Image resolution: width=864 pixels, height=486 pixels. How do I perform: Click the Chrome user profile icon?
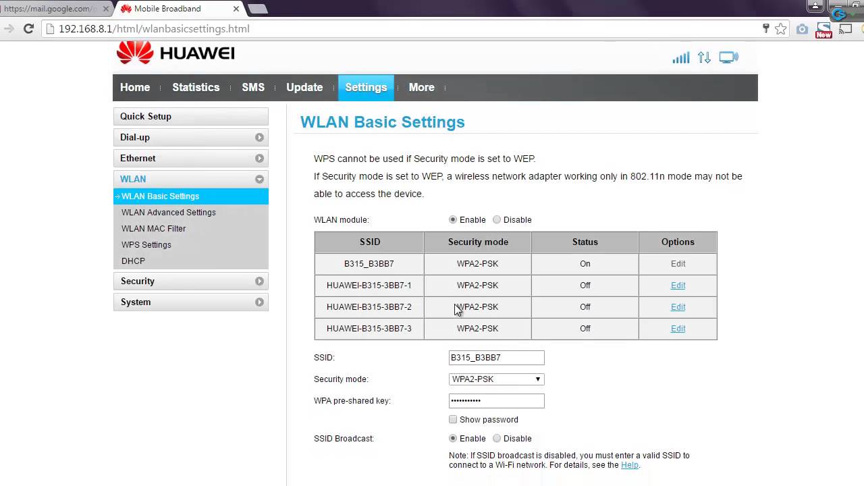point(817,6)
